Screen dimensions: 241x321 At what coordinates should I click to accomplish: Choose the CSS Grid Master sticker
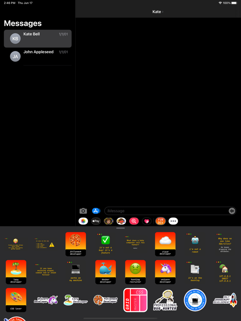click(x=135, y=300)
